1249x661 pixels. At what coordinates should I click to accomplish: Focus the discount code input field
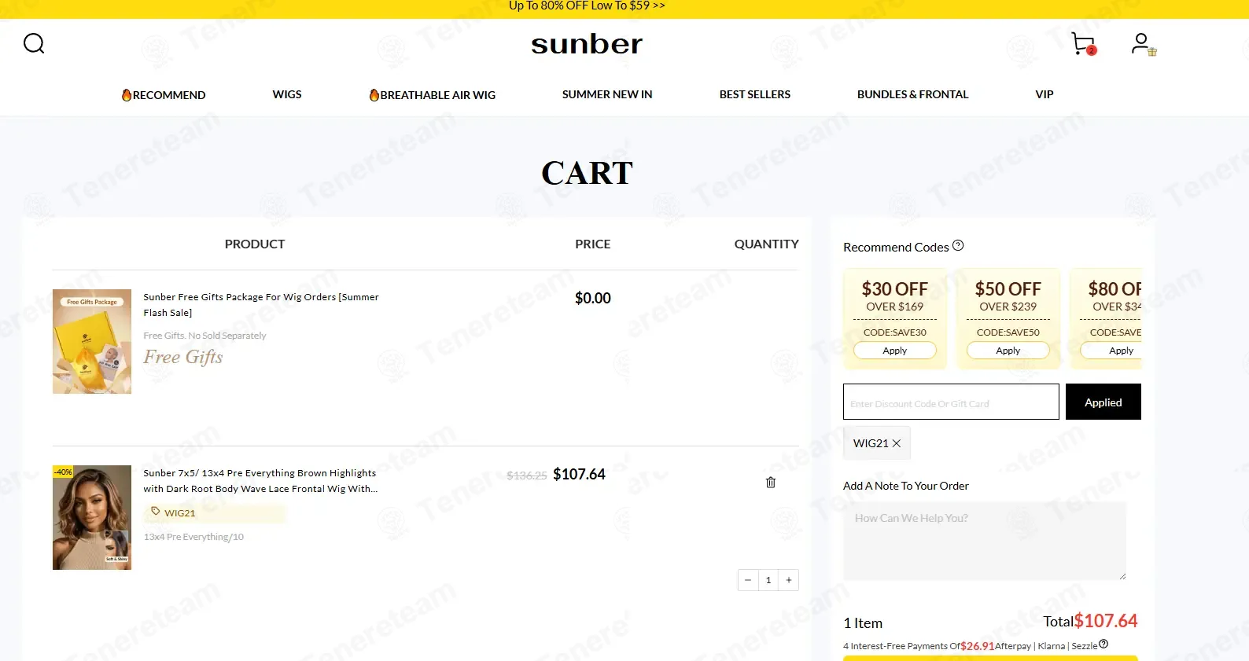pyautogui.click(x=951, y=402)
